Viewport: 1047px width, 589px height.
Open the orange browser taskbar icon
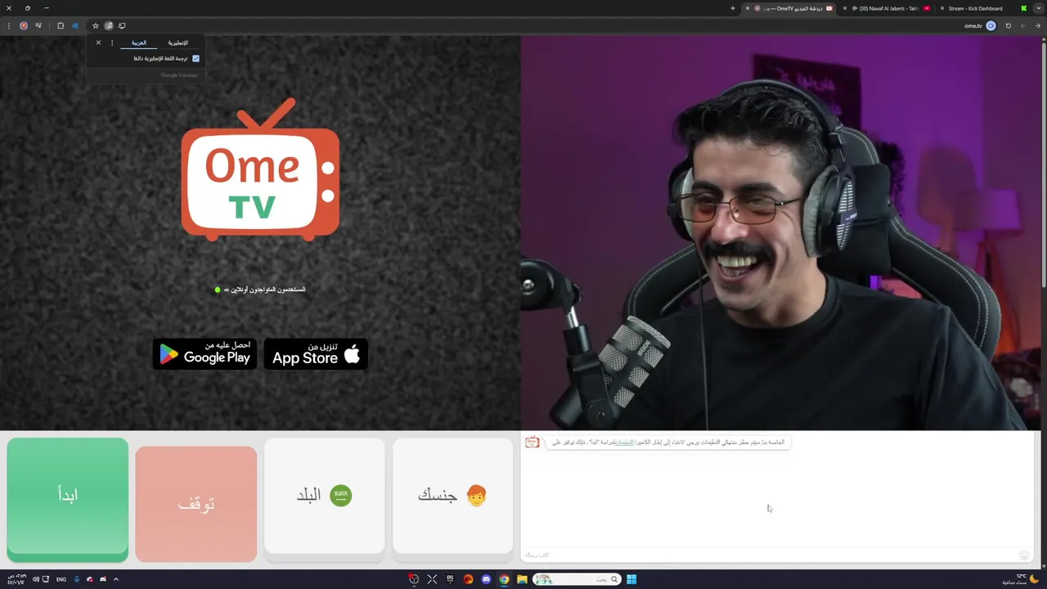tap(469, 579)
